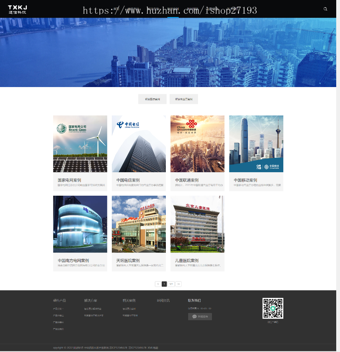
Task: Open the XML地图 link in the footer
Action: tap(153, 348)
